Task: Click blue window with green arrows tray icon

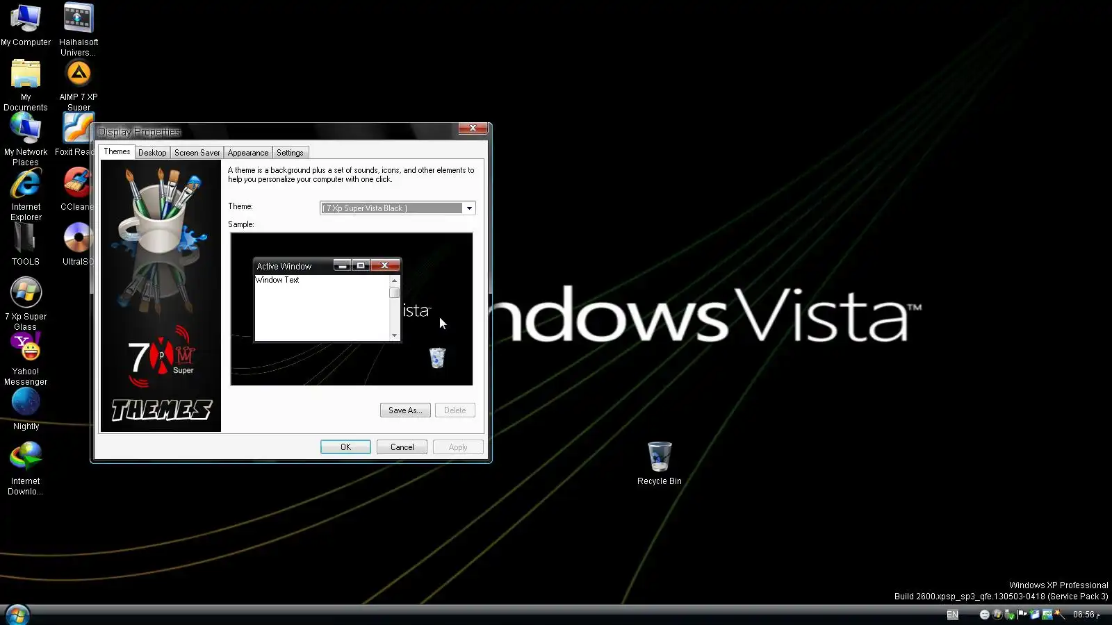Action: coord(1047,615)
